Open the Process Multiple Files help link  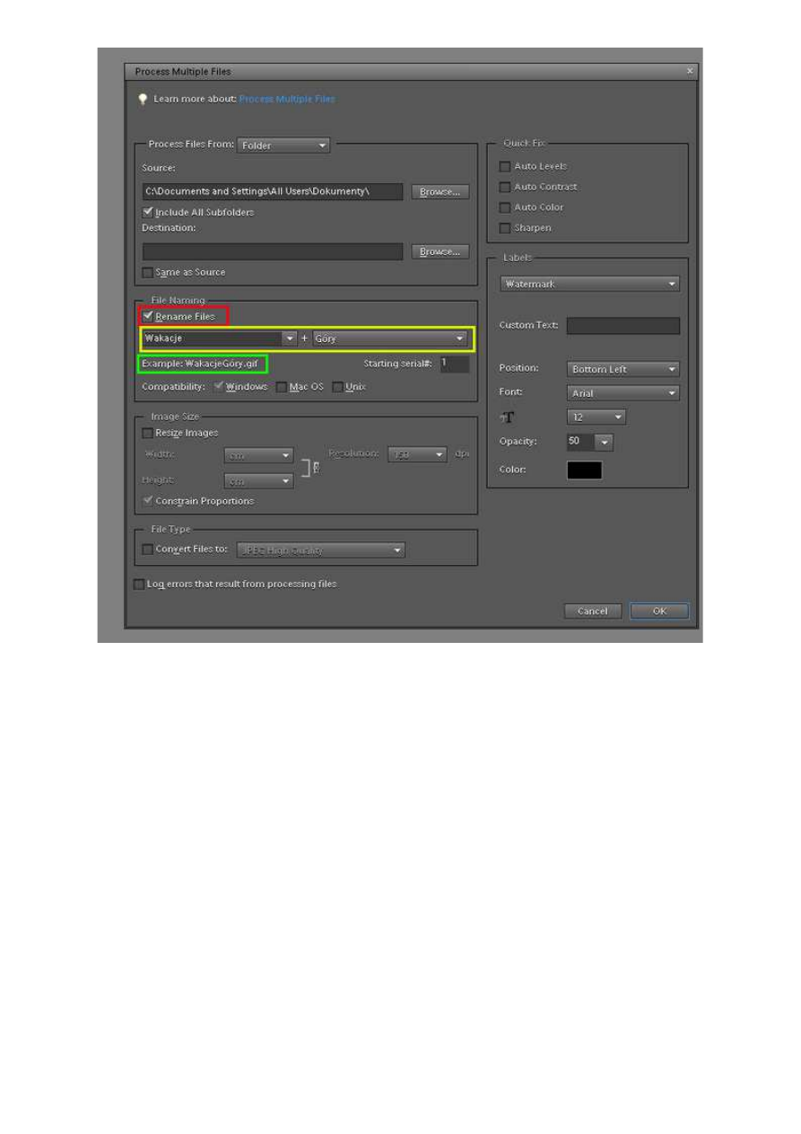point(286,99)
